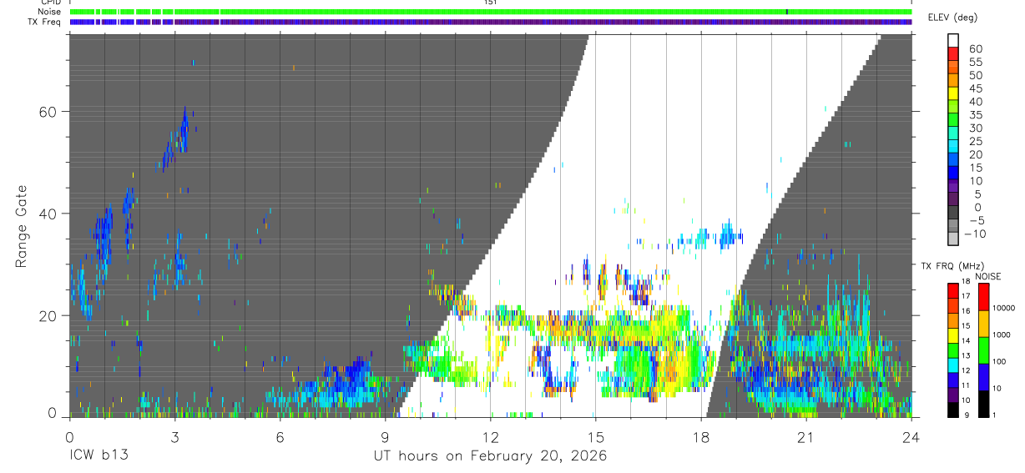Viewport: 1025px width, 473px height.
Task: Click x-axis tick label '15'
Action: click(x=595, y=436)
